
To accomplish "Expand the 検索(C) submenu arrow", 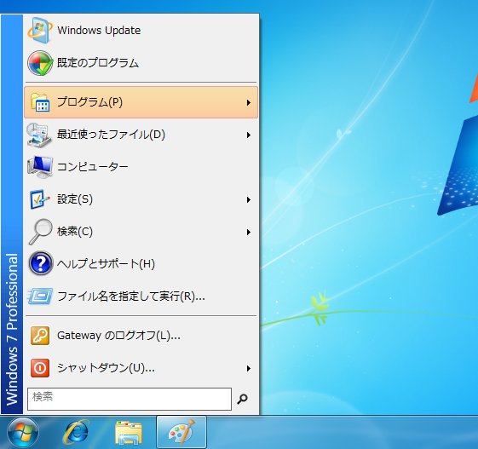I will [249, 233].
